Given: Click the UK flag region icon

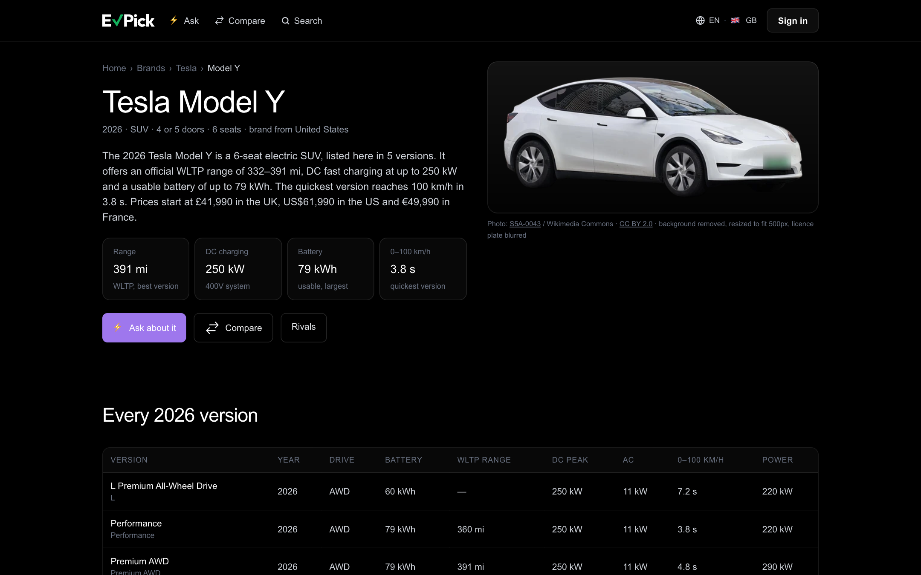Looking at the screenshot, I should pos(735,20).
